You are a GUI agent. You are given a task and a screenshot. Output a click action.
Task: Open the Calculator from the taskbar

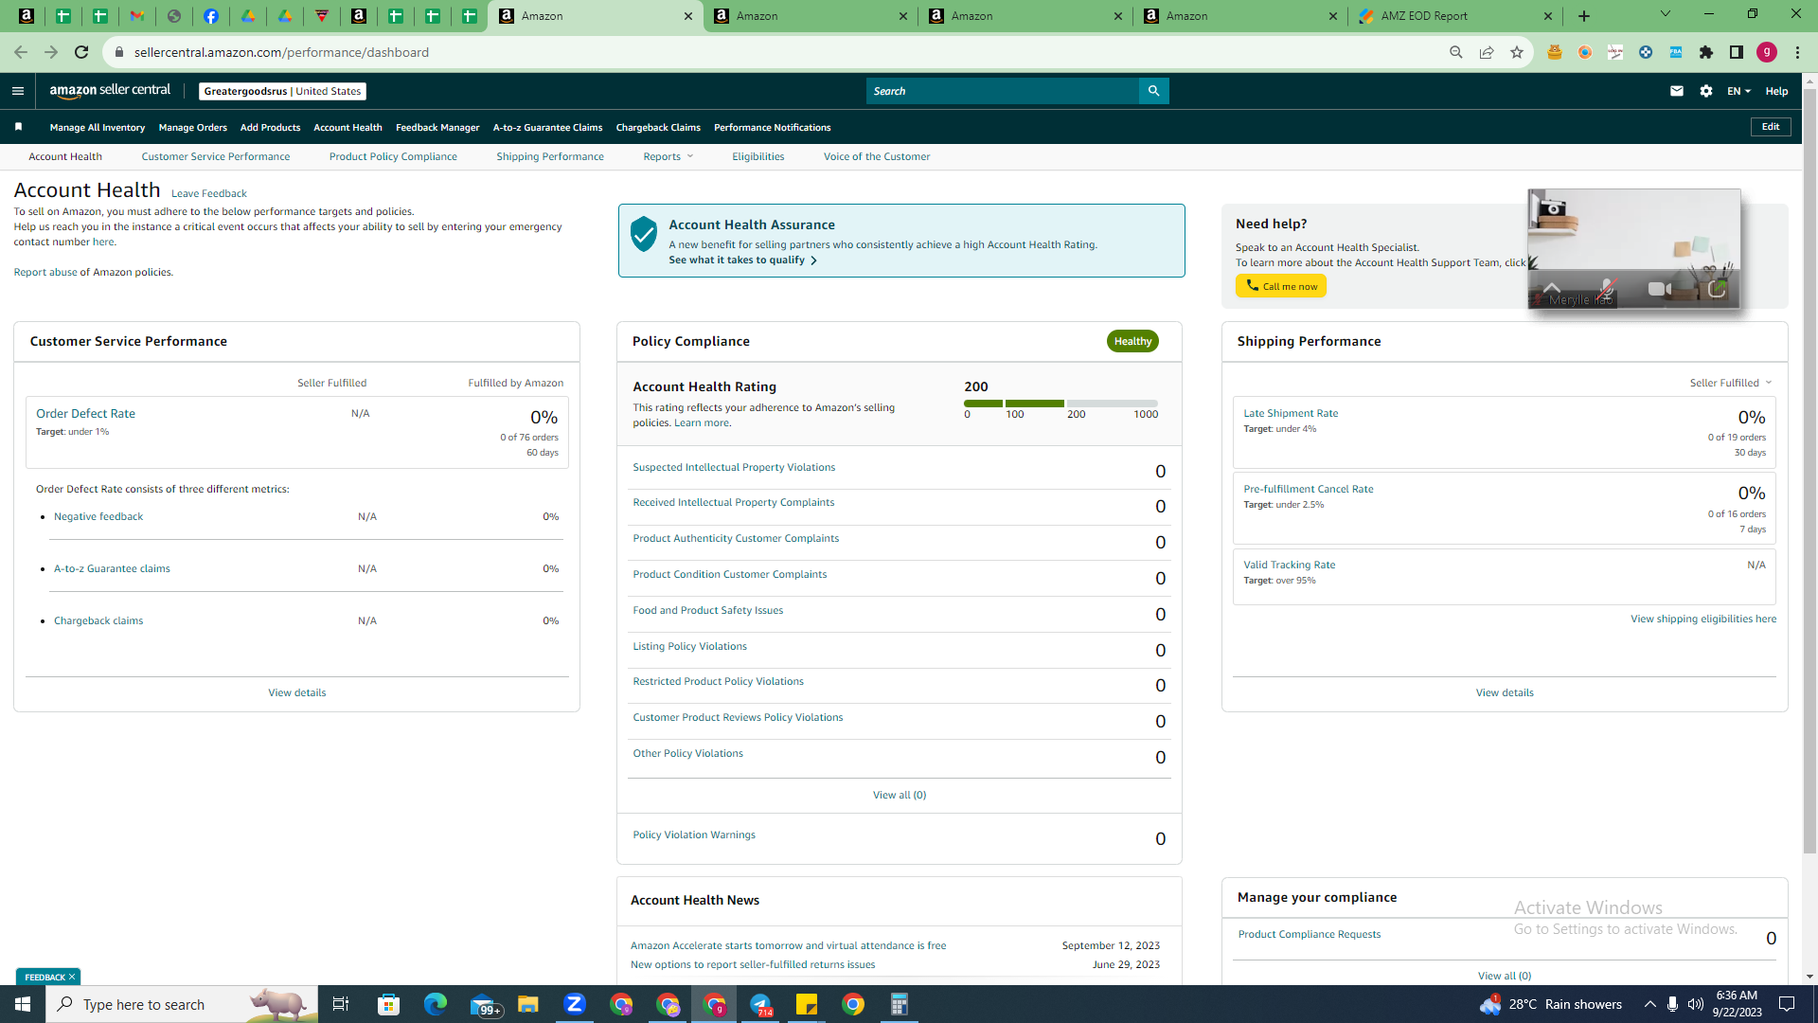pyautogui.click(x=900, y=1004)
